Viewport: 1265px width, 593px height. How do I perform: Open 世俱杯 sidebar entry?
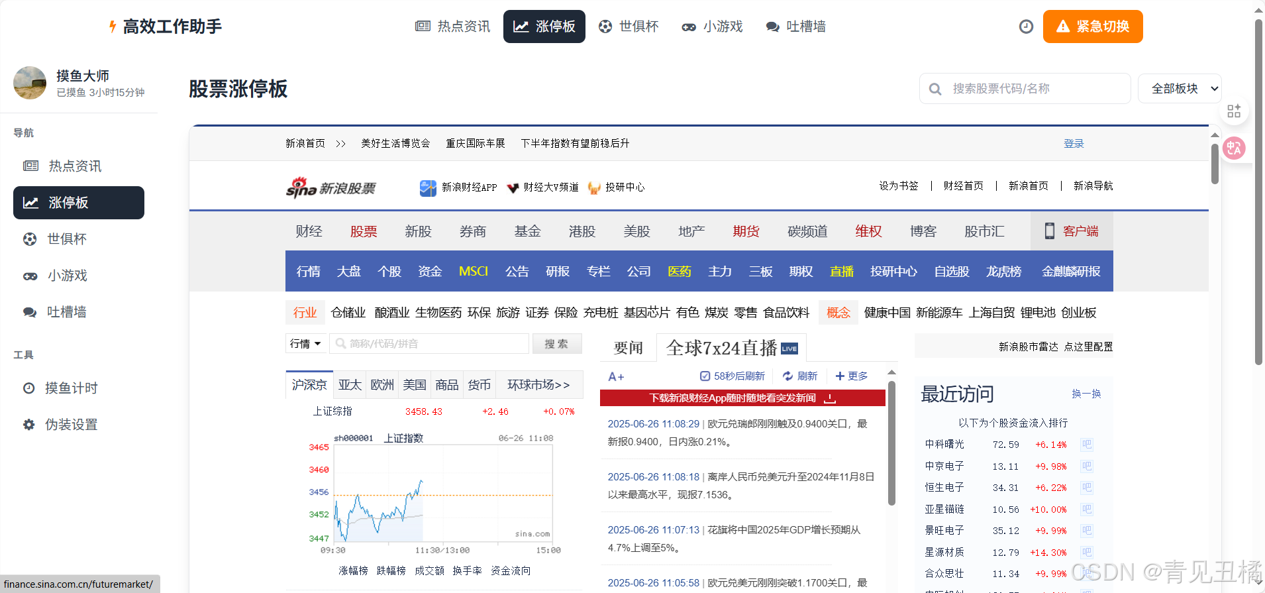coord(79,239)
